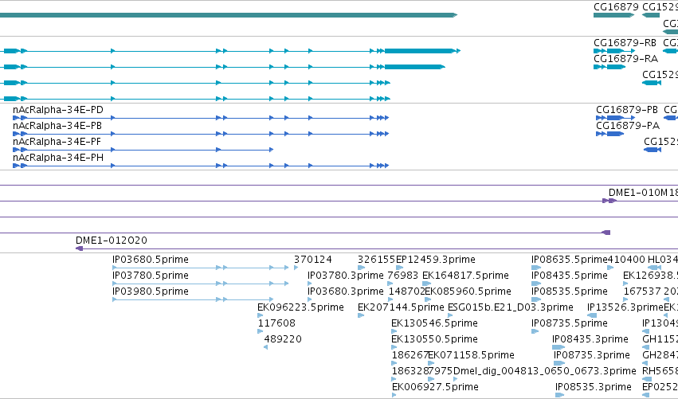Click the EK006927.5prime EST label
The width and height of the screenshot is (678, 399).
click(x=435, y=387)
